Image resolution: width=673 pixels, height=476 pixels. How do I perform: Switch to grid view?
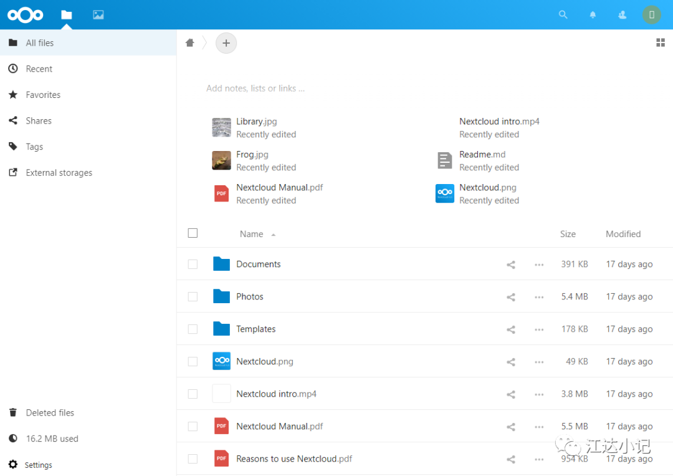coord(661,42)
